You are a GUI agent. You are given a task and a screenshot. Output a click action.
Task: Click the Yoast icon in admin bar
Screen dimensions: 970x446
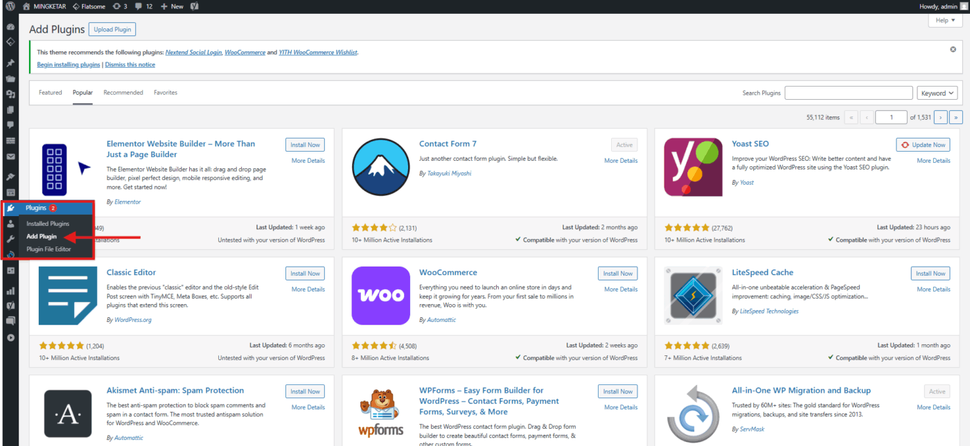(195, 6)
